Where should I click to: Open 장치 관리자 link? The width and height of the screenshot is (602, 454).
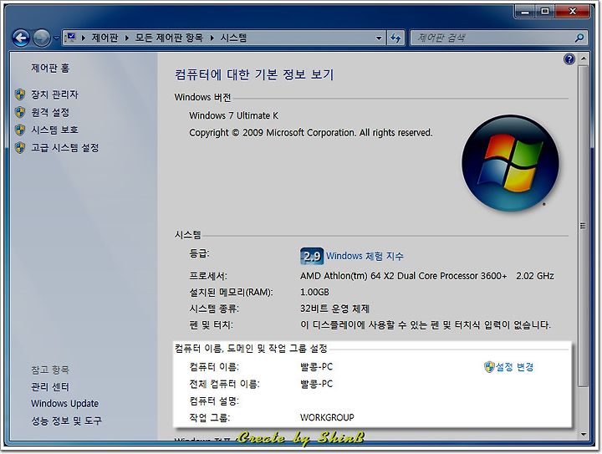54,94
